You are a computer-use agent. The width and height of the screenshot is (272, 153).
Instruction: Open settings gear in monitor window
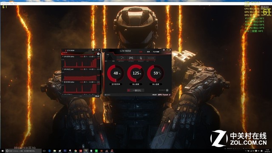point(93,50)
